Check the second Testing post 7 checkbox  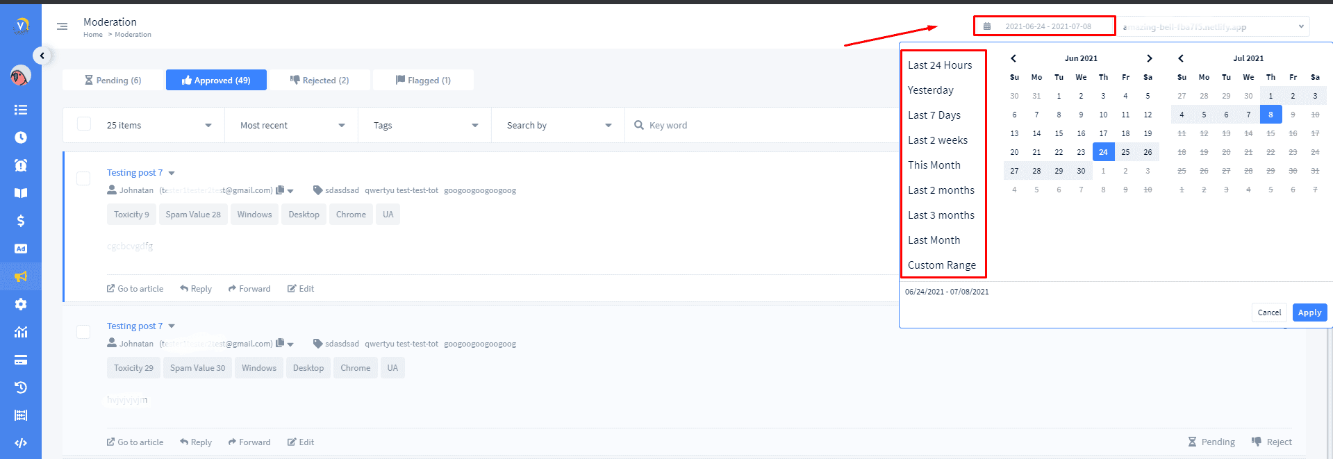[83, 332]
